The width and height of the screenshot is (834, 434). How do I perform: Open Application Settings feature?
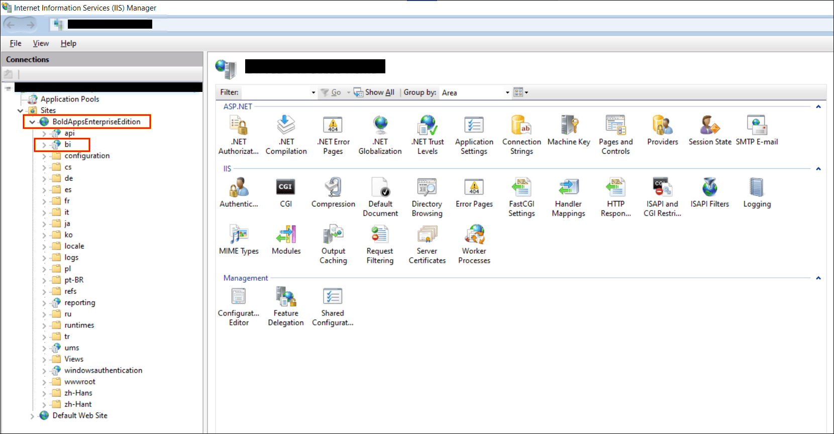click(x=474, y=135)
